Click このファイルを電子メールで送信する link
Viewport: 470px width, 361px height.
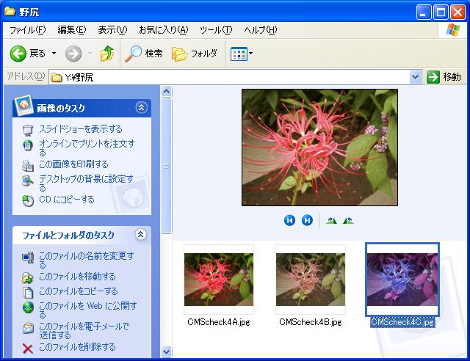pos(84,330)
